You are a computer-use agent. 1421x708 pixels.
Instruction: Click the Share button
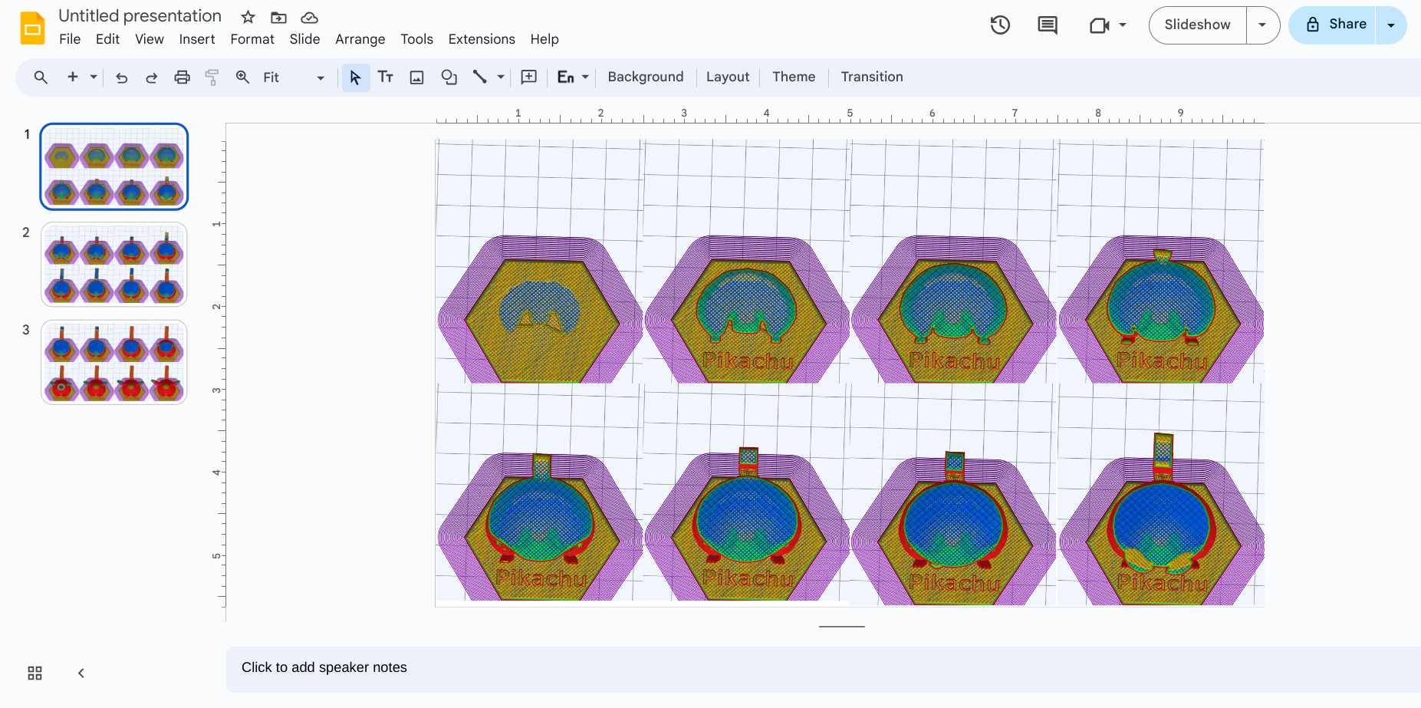point(1333,25)
